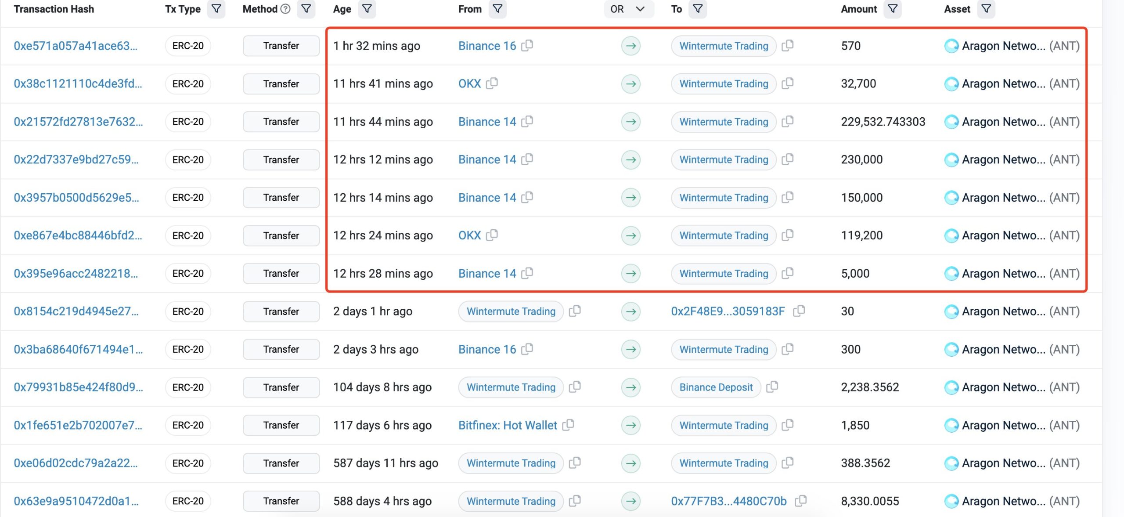Copy the Binance Deposit address
This screenshot has height=517, width=1124.
pyautogui.click(x=772, y=387)
